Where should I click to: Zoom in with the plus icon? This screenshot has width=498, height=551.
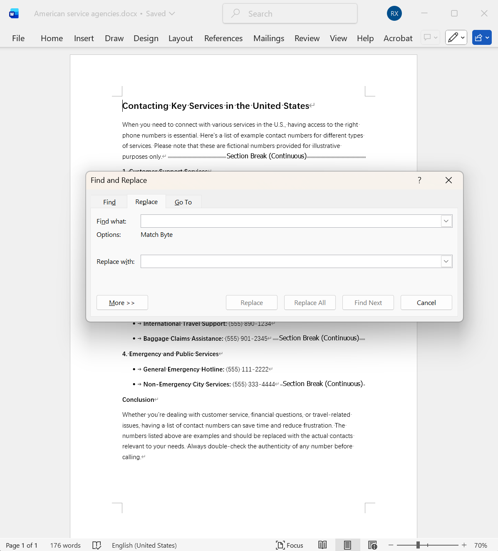[x=463, y=545]
